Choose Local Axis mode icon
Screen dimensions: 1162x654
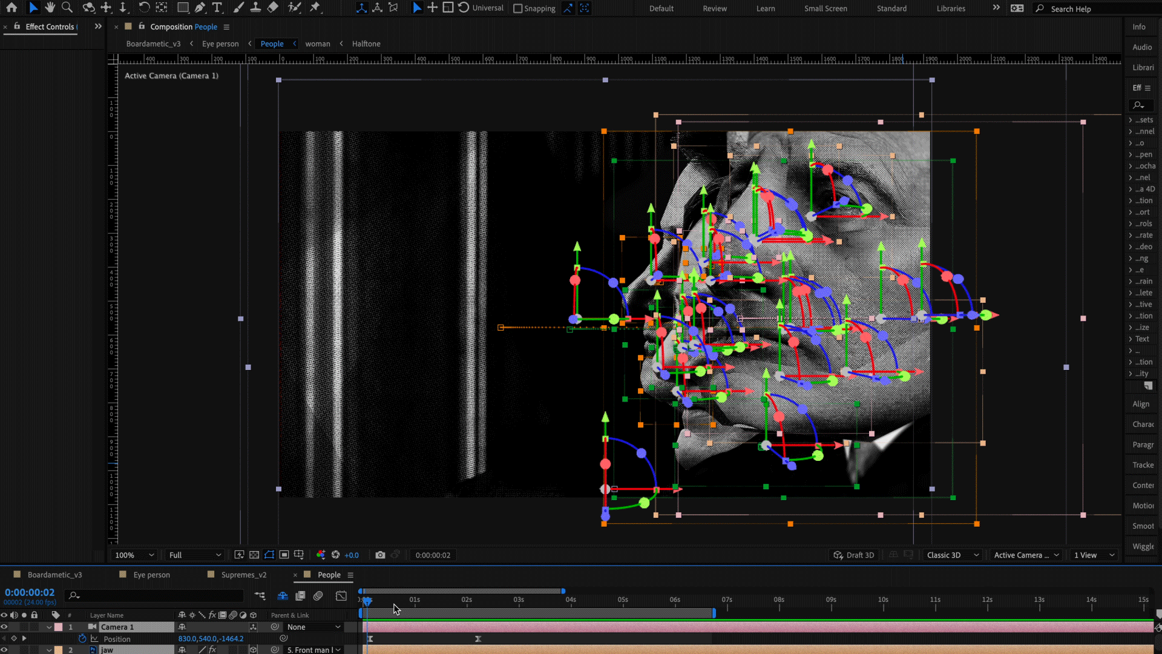click(361, 8)
